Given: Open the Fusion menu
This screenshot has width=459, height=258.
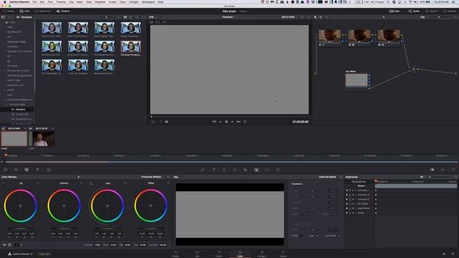Looking at the screenshot, I should [113, 1].
